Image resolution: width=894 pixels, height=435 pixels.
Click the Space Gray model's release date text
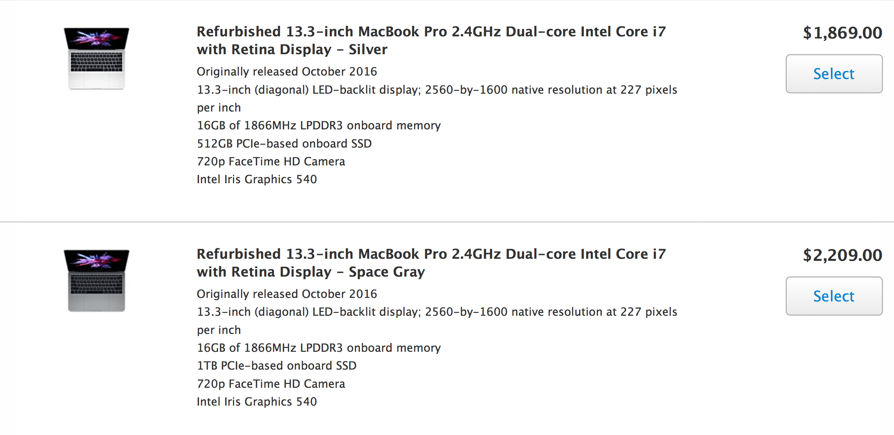coord(287,294)
